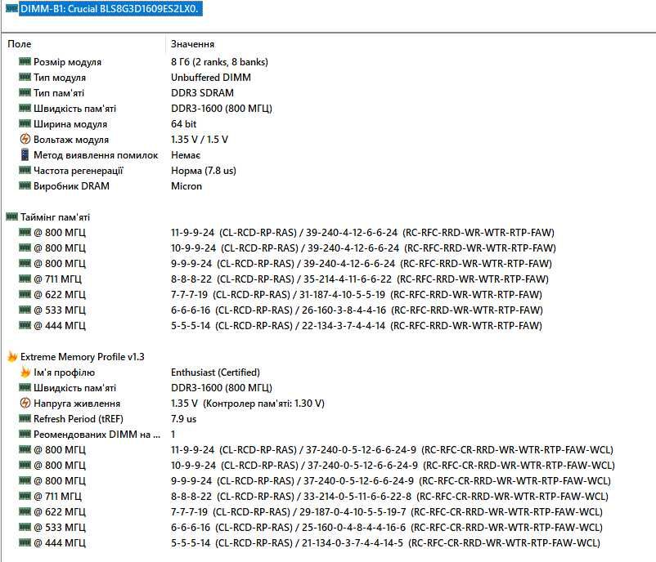Select the 'Refresh Period (tREF)' label
The width and height of the screenshot is (656, 562).
click(x=79, y=419)
